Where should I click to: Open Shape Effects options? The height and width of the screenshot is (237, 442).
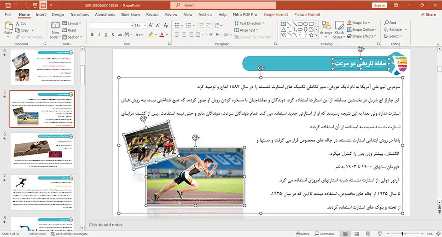(x=361, y=36)
